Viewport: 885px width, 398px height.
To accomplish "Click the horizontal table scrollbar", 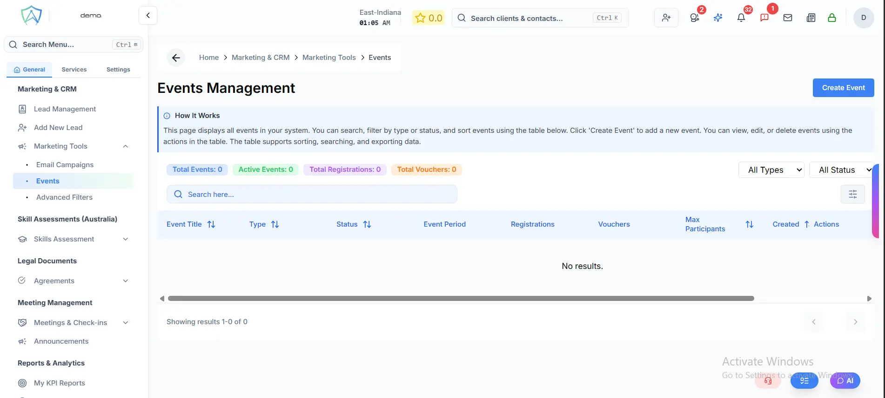I will pyautogui.click(x=461, y=299).
